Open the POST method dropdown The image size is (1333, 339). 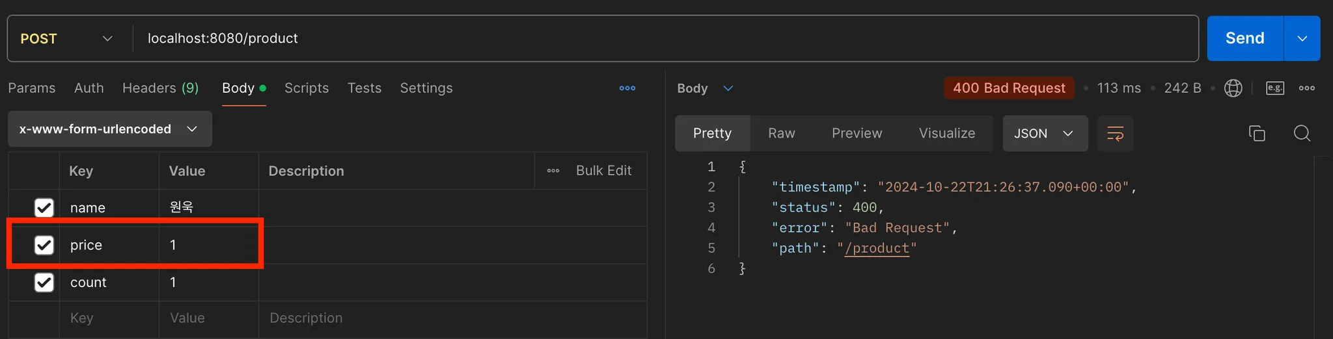pos(66,39)
